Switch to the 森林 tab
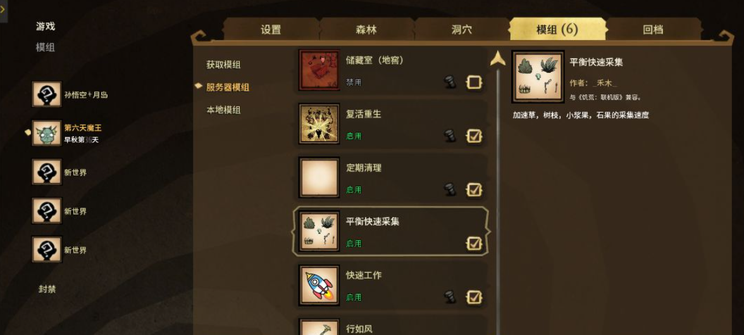744x335 pixels. 366,30
